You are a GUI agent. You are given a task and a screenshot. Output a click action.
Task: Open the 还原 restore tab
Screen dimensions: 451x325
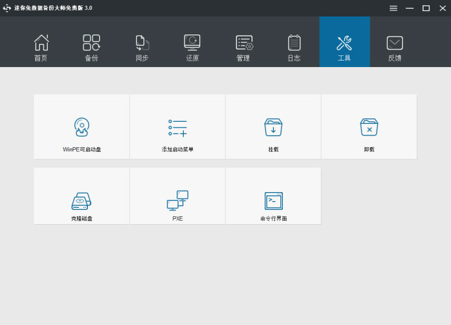192,48
